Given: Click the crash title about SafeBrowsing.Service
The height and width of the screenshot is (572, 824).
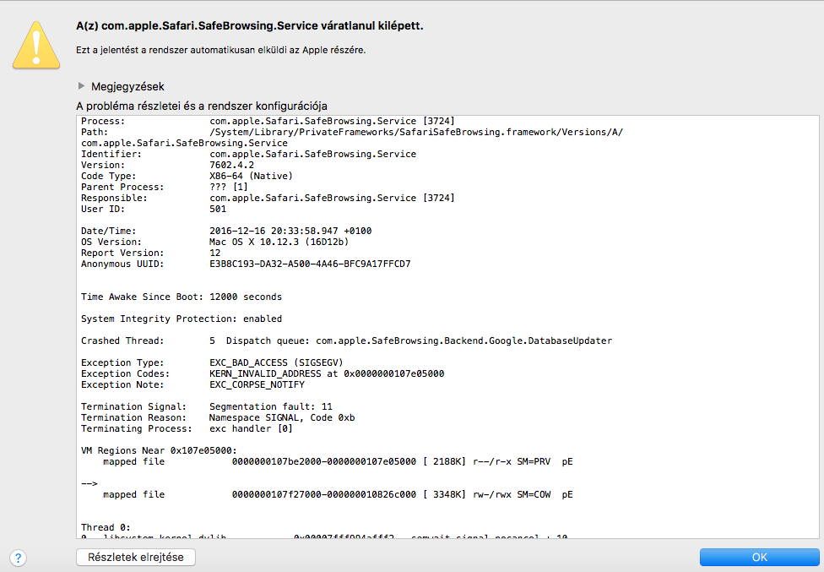Looking at the screenshot, I should click(250, 25).
